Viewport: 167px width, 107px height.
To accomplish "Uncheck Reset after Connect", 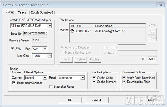I will click(14, 83).
